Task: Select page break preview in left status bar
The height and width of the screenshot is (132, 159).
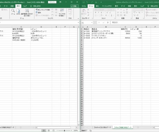Action: pyautogui.click(x=54, y=131)
